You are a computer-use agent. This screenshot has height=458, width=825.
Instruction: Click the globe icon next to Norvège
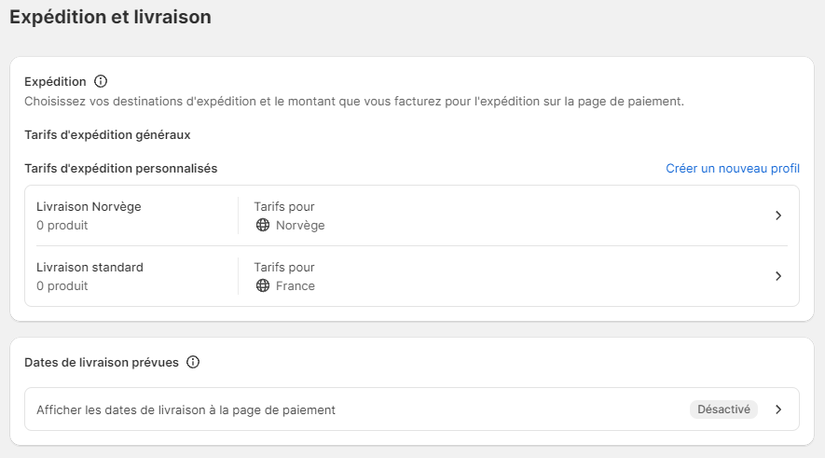(x=263, y=225)
